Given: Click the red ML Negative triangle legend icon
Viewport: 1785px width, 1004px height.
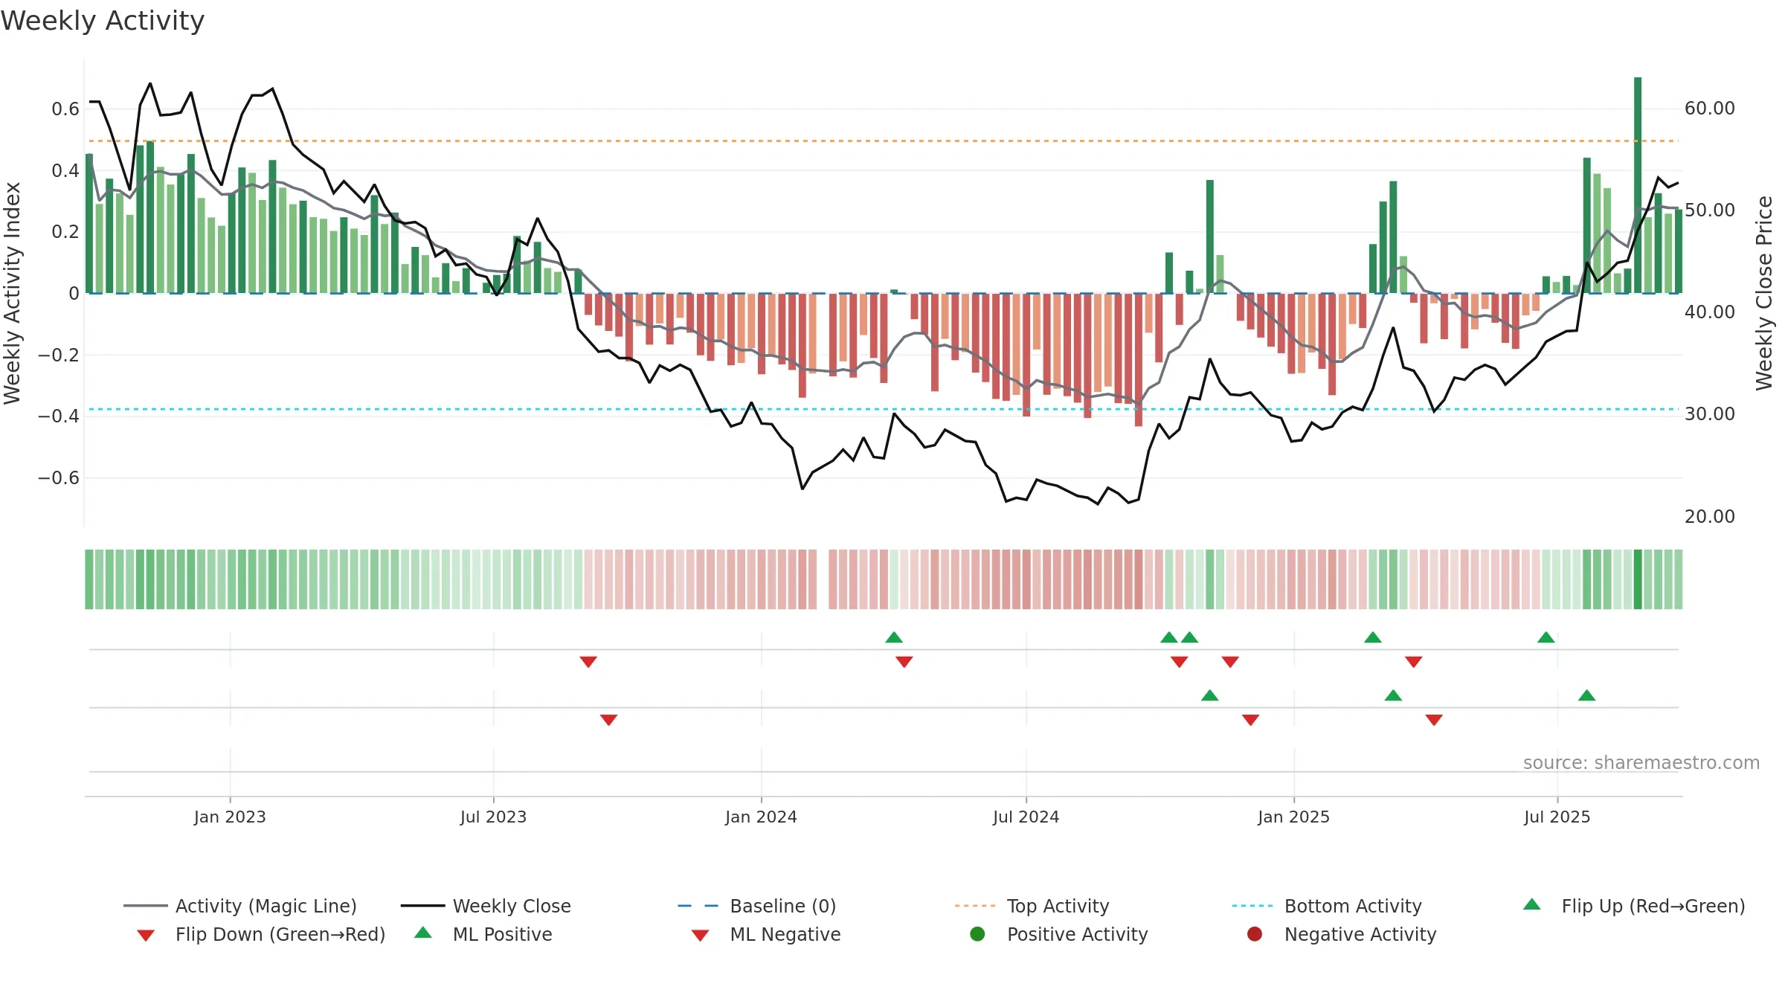Looking at the screenshot, I should click(x=700, y=936).
